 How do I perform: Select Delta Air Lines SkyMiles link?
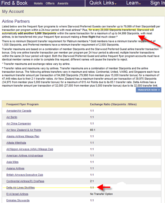pyautogui.click(x=21, y=188)
